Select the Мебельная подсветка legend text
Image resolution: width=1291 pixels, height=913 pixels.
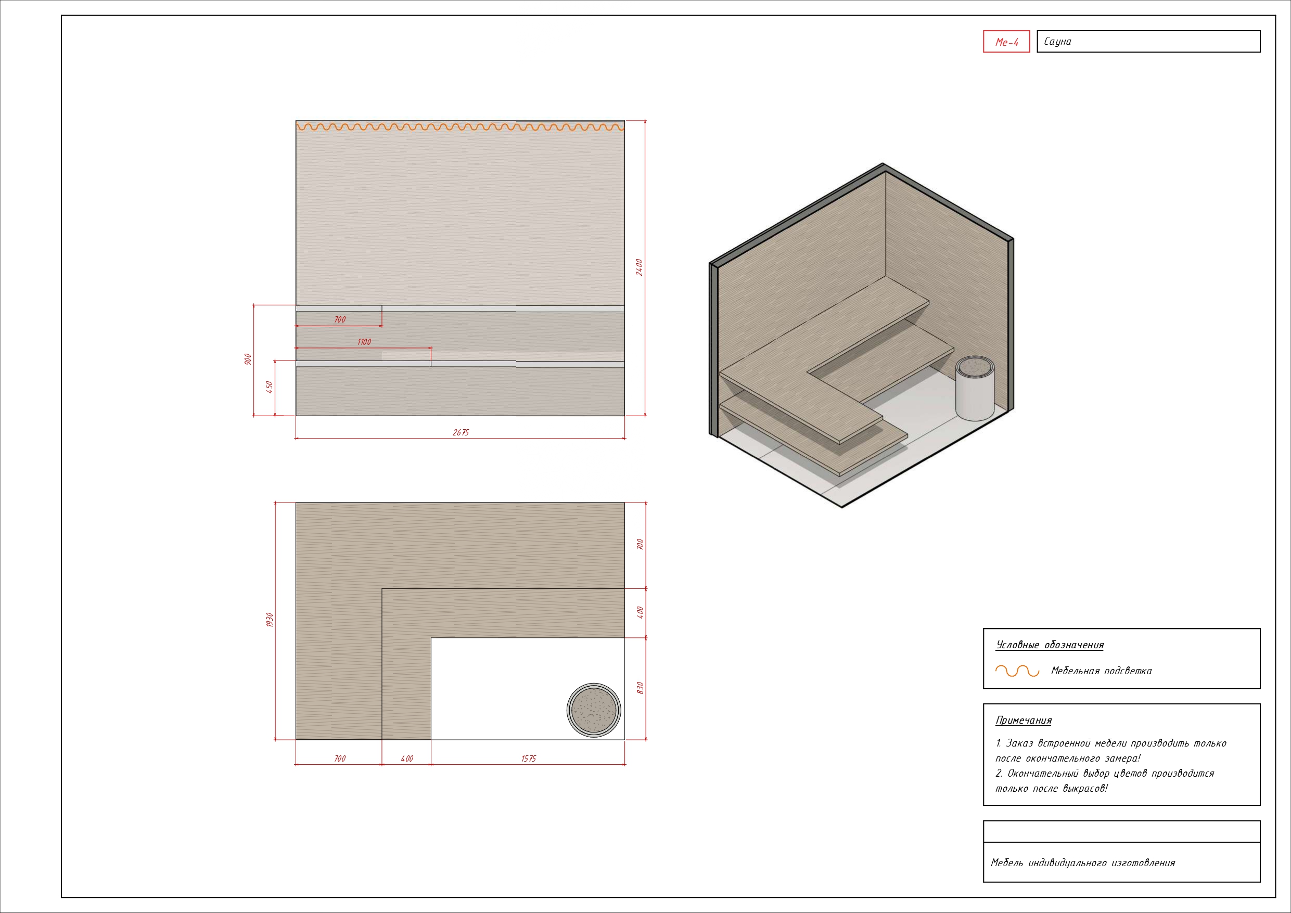tap(1101, 671)
